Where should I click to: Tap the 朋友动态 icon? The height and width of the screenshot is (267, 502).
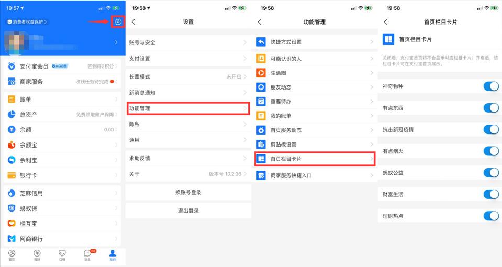tap(261, 87)
